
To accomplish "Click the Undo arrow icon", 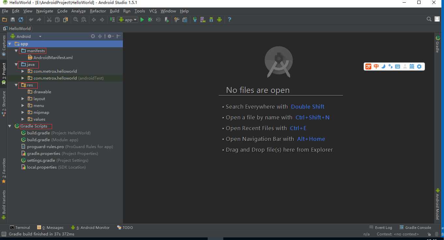I will (31, 20).
